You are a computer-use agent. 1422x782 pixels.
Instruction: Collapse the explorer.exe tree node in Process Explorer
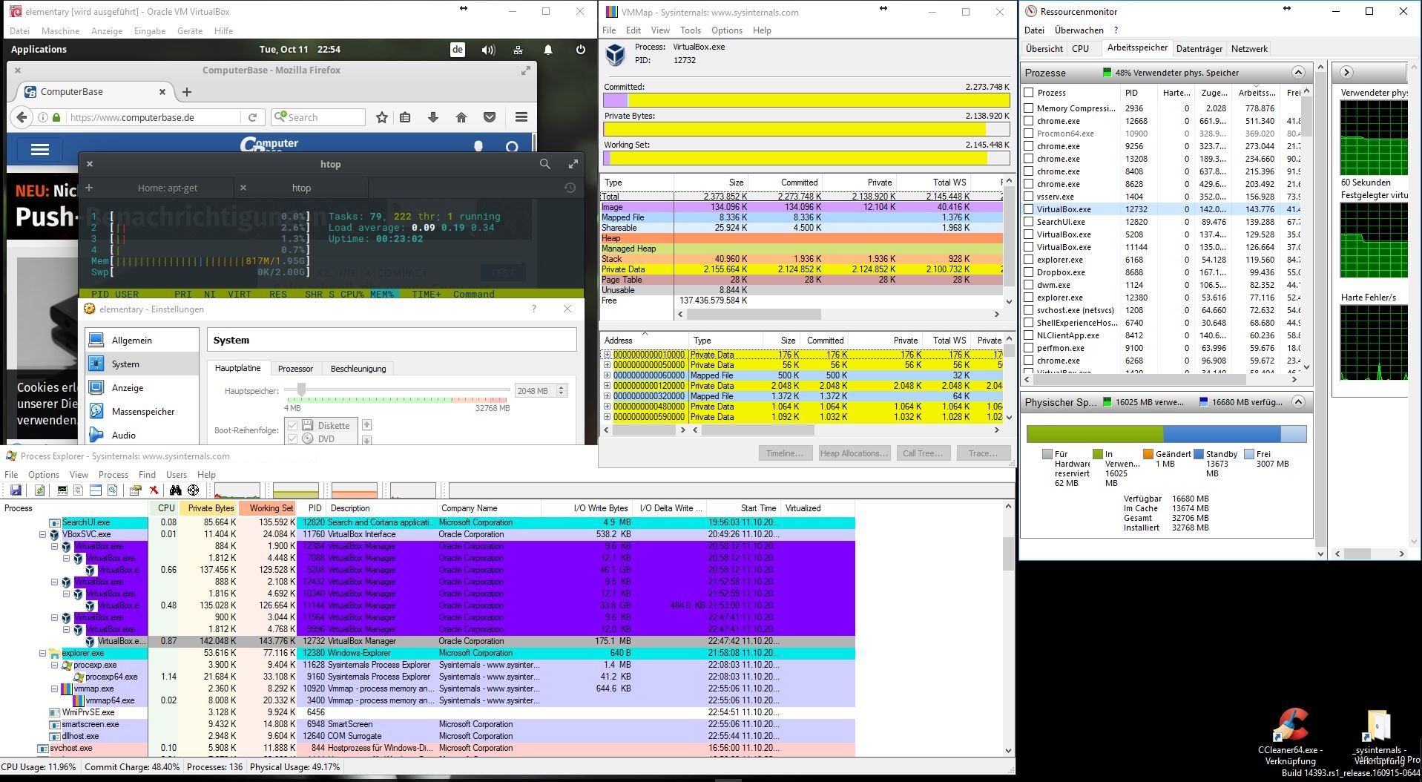pos(43,653)
